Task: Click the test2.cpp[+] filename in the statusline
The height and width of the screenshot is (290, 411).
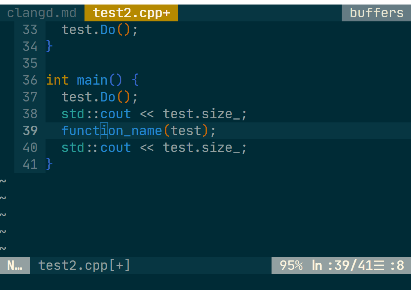Action: point(84,266)
